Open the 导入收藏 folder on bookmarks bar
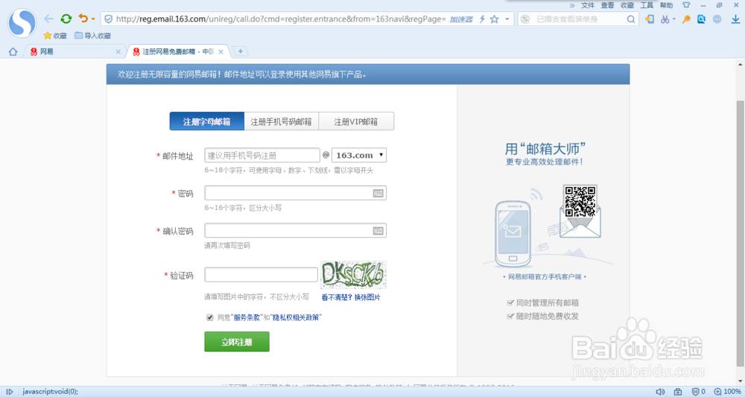 (92, 36)
